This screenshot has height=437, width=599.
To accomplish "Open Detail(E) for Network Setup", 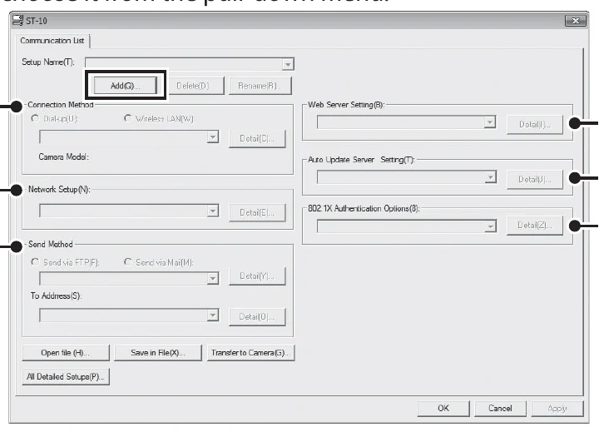I will click(x=257, y=212).
